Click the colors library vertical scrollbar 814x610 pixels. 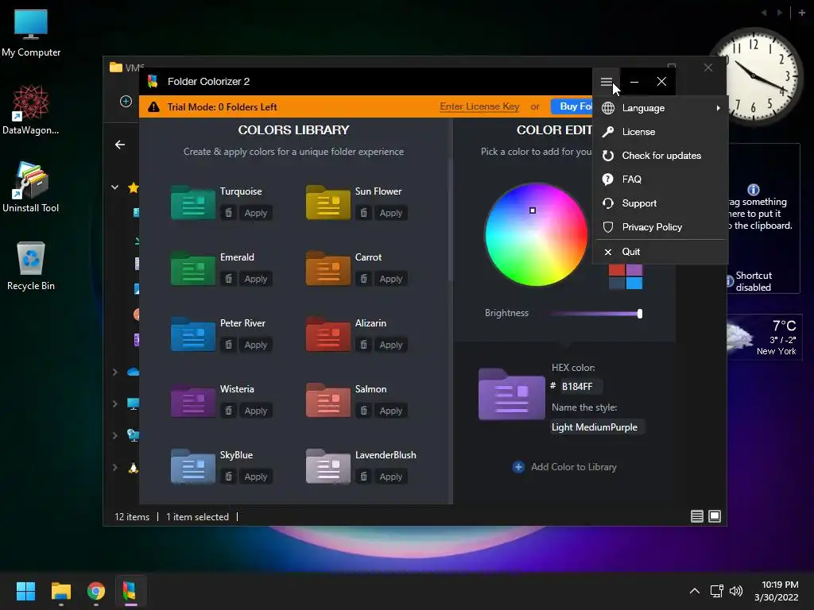pyautogui.click(x=450, y=221)
